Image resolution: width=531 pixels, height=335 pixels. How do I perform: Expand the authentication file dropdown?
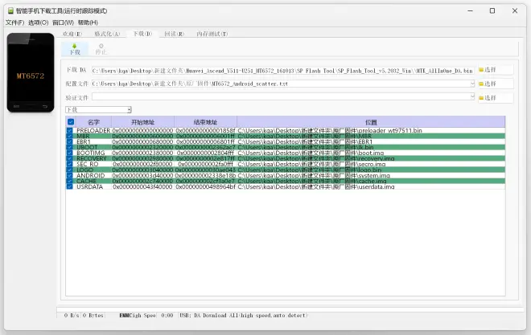coord(472,96)
